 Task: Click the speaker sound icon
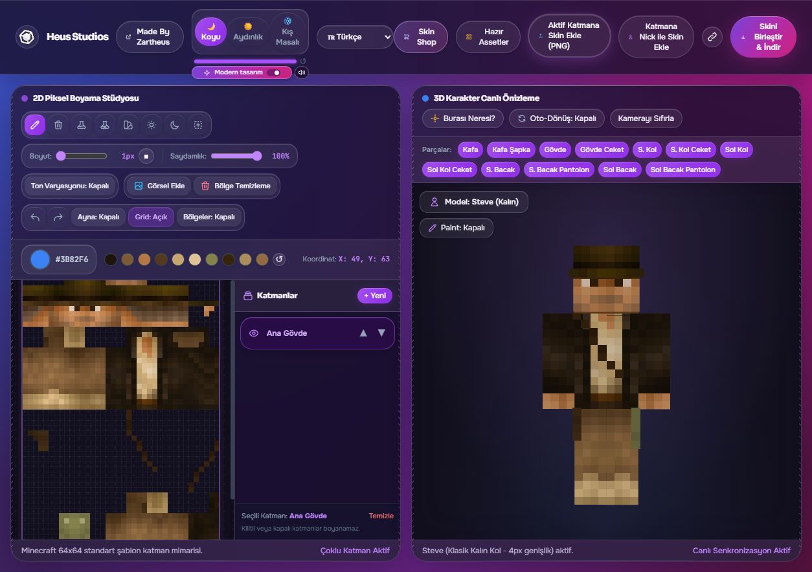point(302,72)
